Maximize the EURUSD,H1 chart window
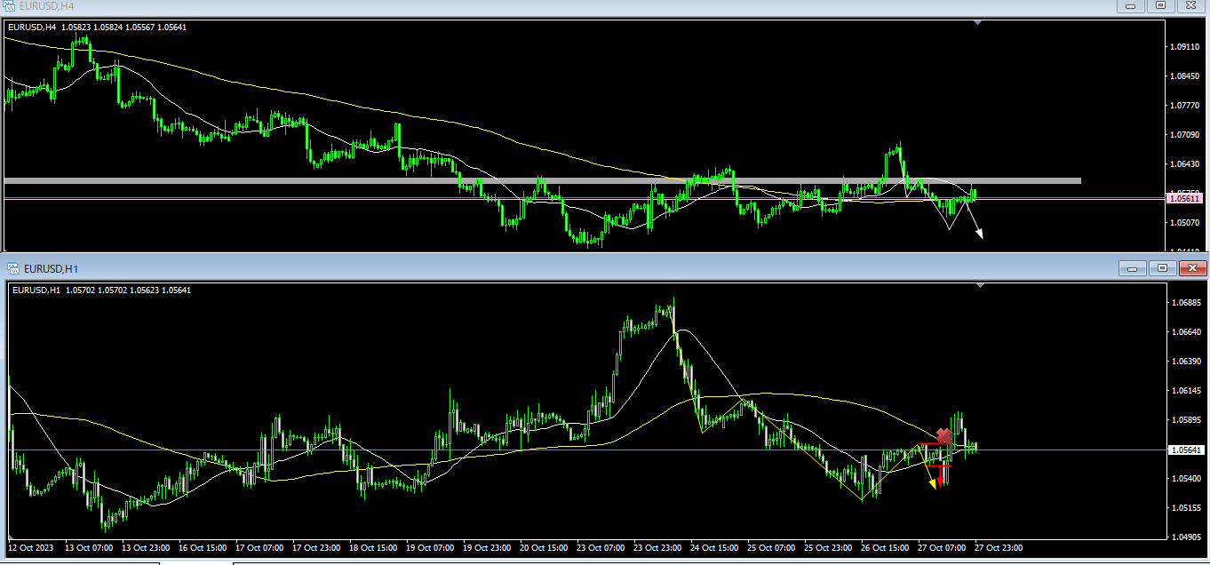 tap(1163, 268)
